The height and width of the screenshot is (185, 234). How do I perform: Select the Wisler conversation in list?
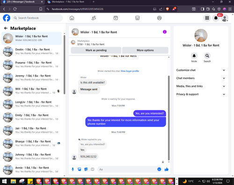pyautogui.click(x=32, y=38)
